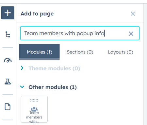Expand the Theme modules (0) chevron
Image resolution: width=147 pixels, height=125 pixels.
22,68
